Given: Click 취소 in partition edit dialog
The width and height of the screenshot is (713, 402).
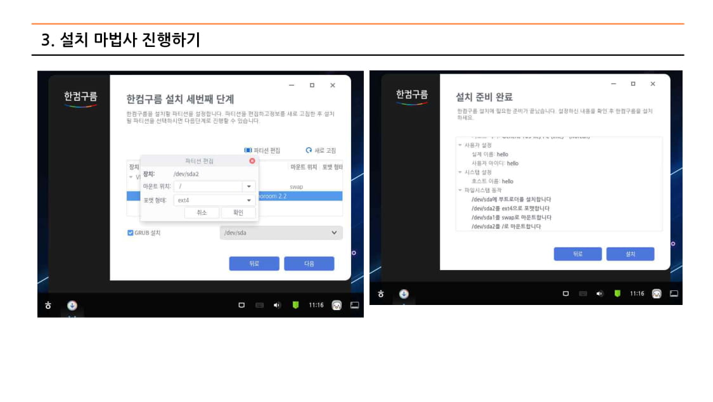Looking at the screenshot, I should (x=202, y=213).
